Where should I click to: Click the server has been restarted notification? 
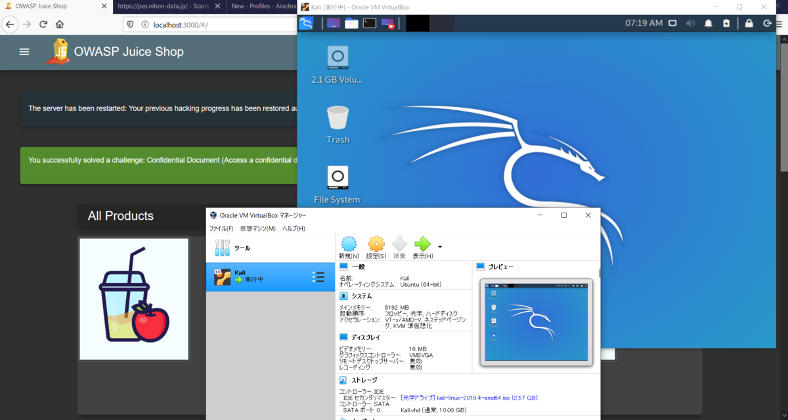pyautogui.click(x=159, y=108)
